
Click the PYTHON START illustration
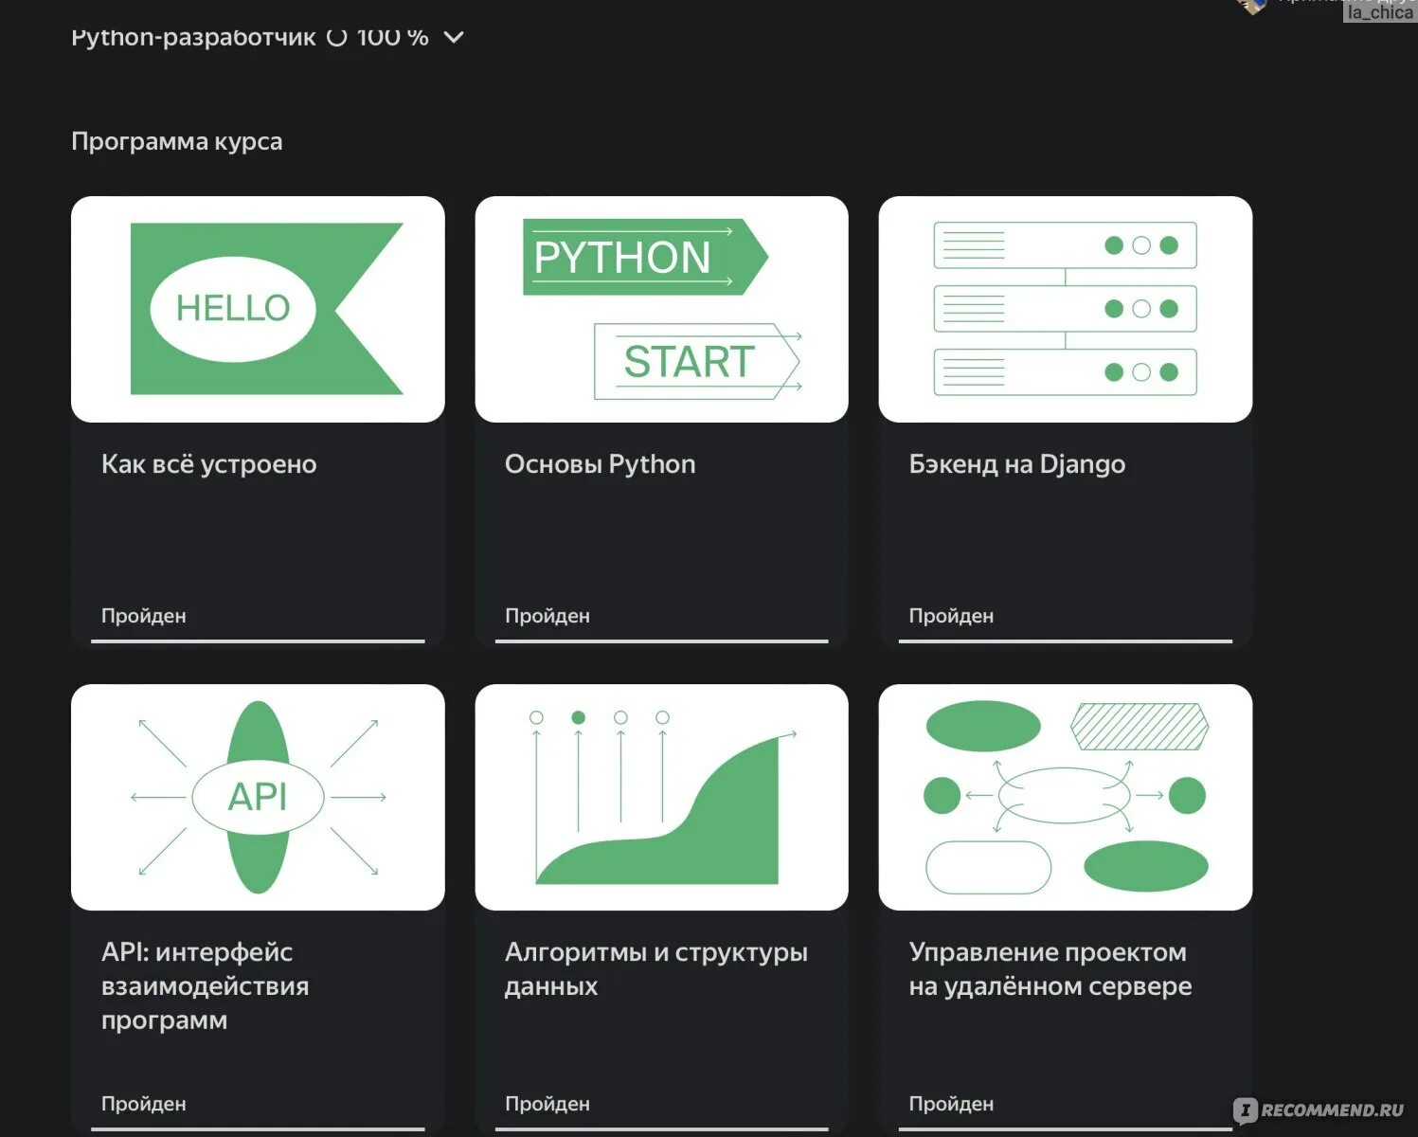pos(661,309)
